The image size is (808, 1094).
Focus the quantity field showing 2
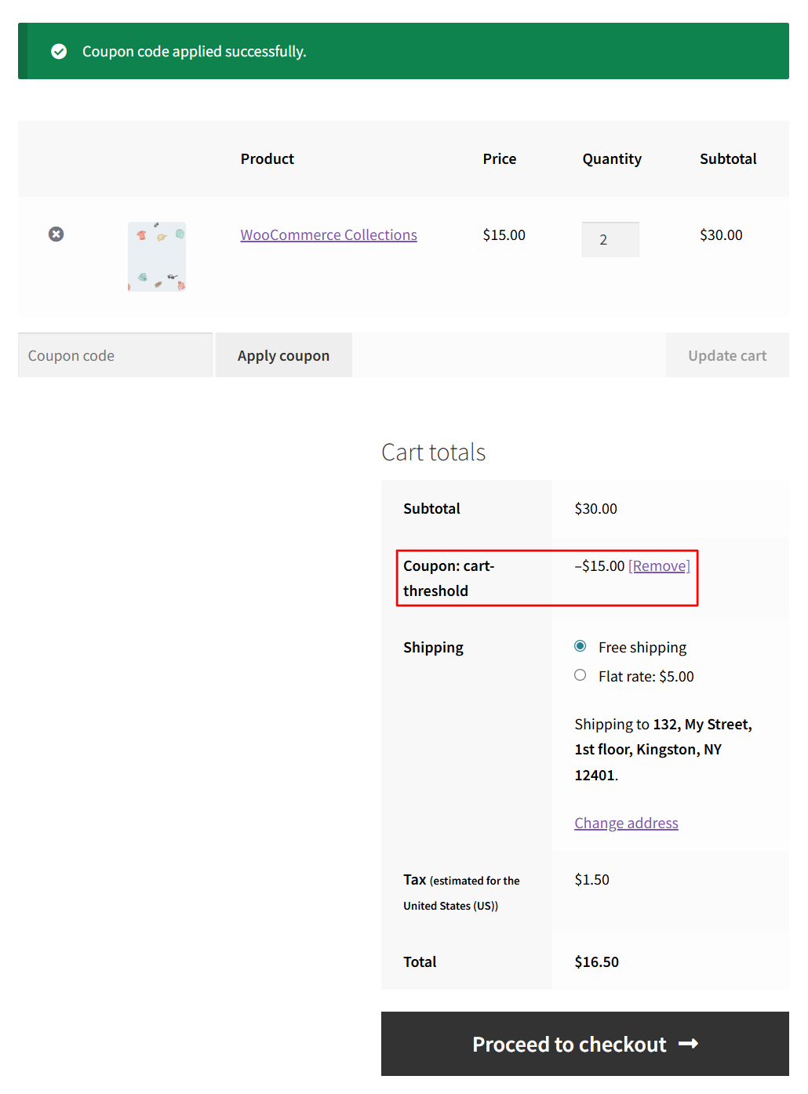pyautogui.click(x=610, y=240)
